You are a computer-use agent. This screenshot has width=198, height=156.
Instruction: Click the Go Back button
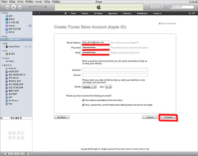62,117
